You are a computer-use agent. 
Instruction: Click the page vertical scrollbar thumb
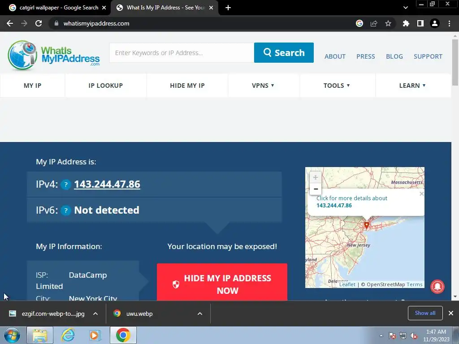pyautogui.click(x=455, y=63)
